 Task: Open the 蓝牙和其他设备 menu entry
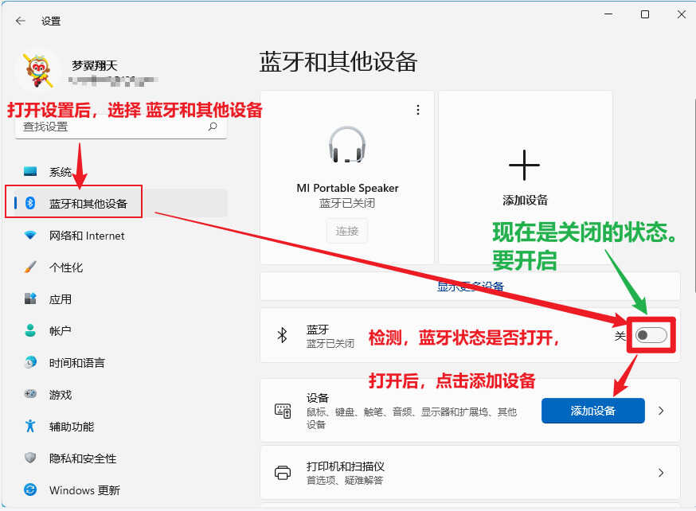click(x=121, y=203)
